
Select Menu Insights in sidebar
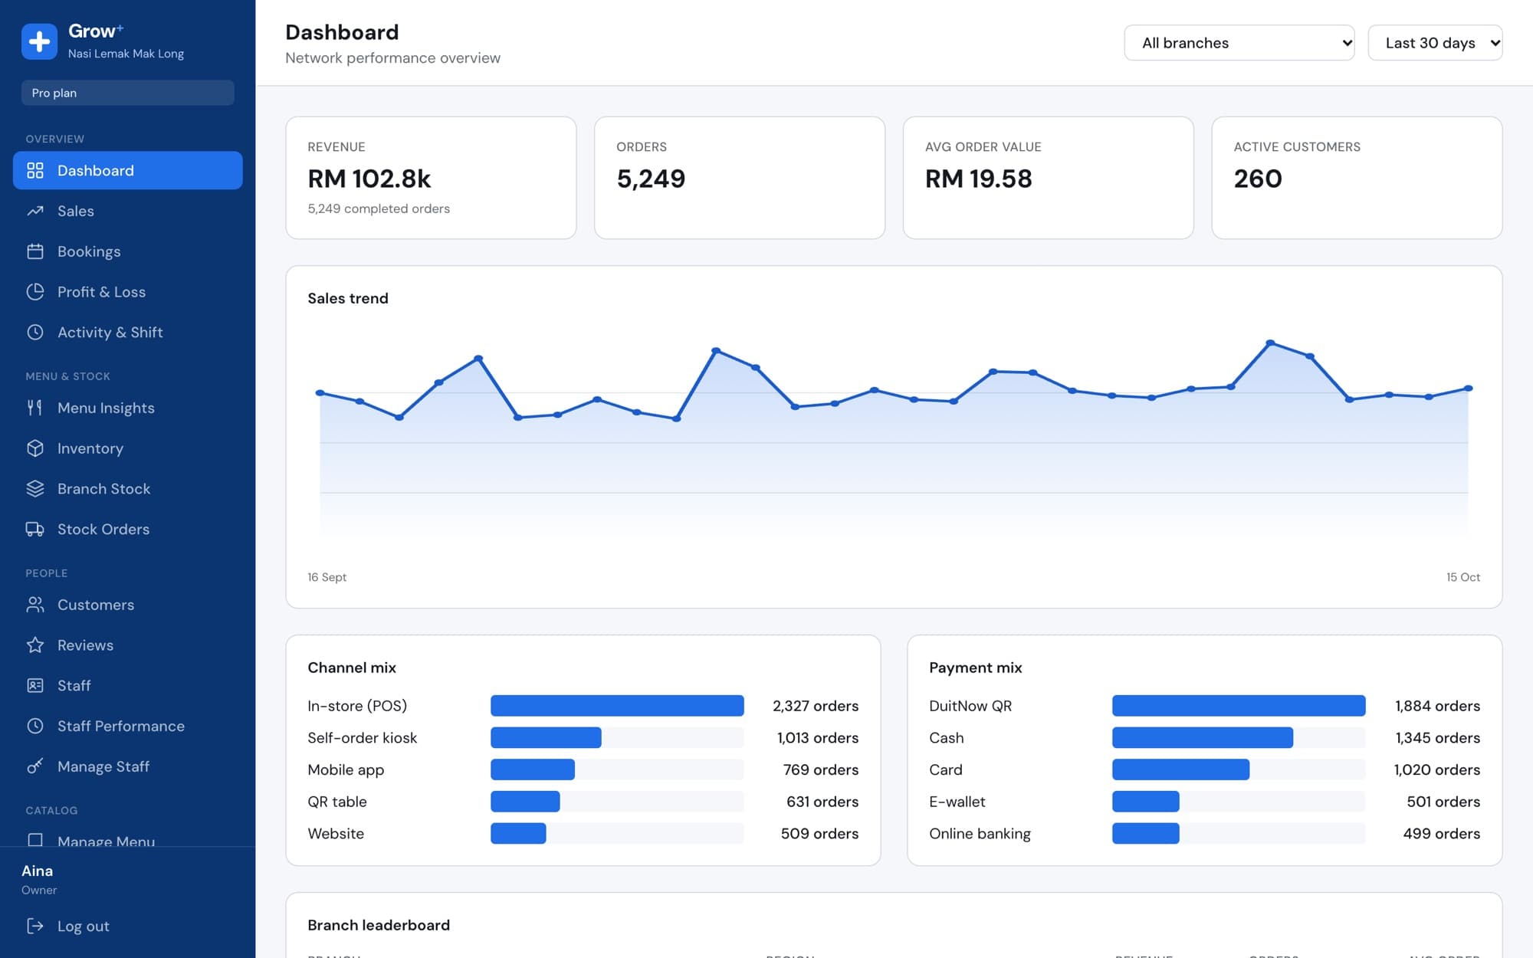point(128,408)
